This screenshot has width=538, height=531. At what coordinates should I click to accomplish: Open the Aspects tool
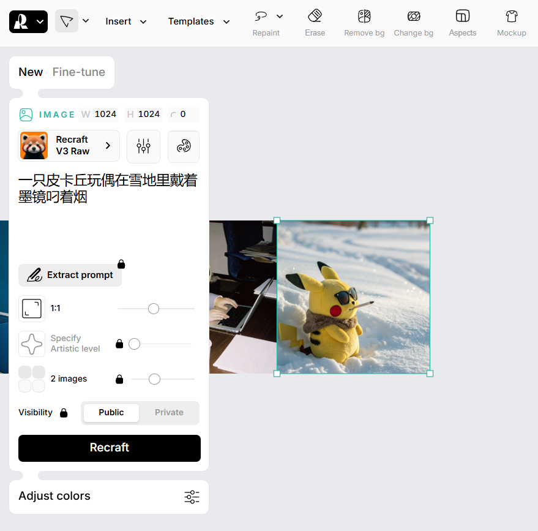pos(463,23)
